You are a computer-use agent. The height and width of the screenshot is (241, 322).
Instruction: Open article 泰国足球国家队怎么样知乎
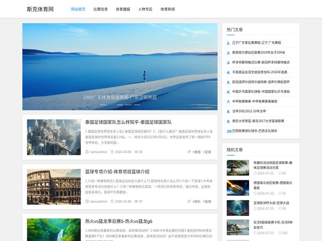point(128,122)
